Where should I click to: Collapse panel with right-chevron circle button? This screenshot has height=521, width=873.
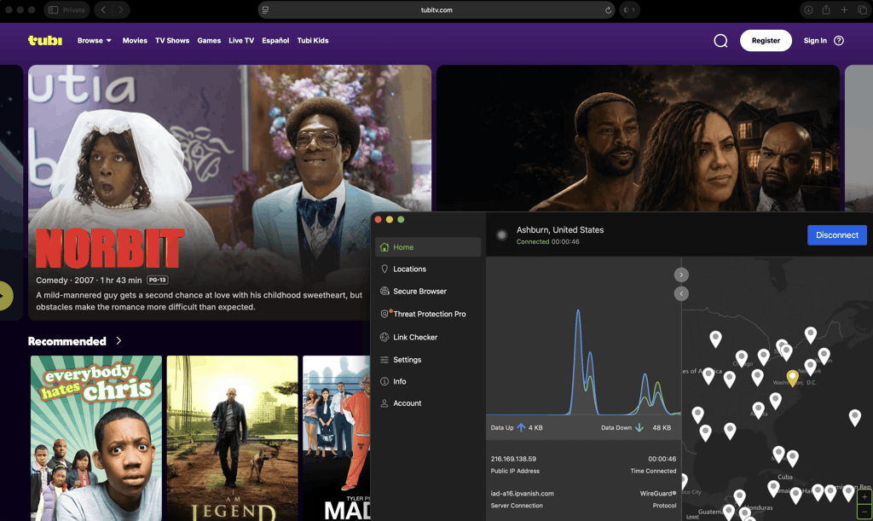pos(681,275)
